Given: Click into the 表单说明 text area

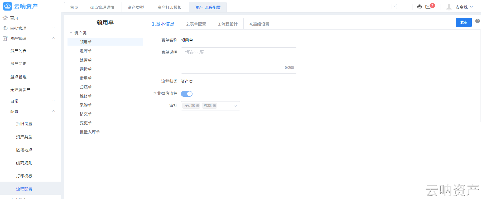Looking at the screenshot, I should (239, 60).
